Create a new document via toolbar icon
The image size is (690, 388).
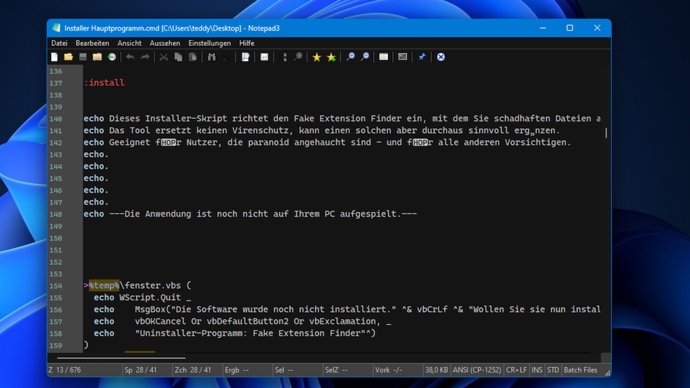coord(54,57)
